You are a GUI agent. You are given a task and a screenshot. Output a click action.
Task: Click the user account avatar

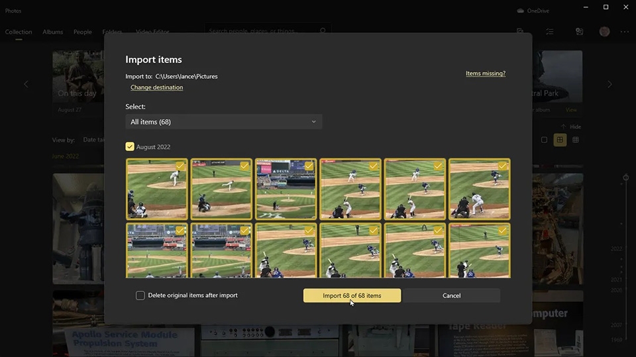click(x=604, y=32)
